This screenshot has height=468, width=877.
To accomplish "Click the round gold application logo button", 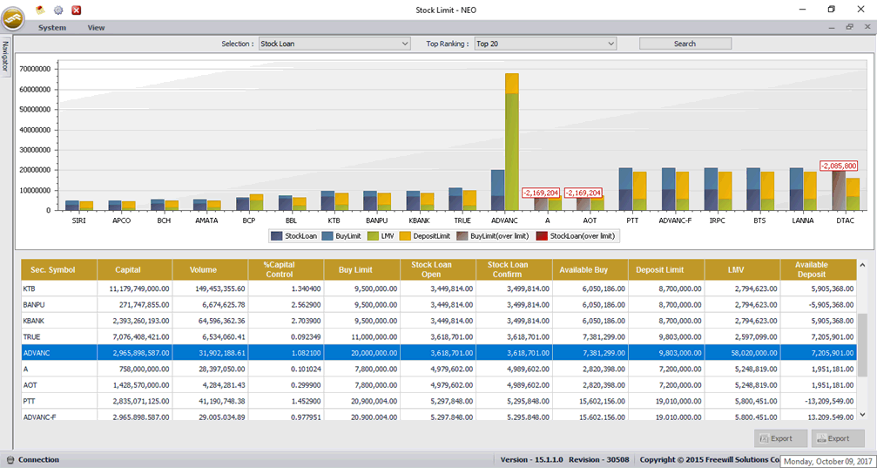I will (13, 18).
